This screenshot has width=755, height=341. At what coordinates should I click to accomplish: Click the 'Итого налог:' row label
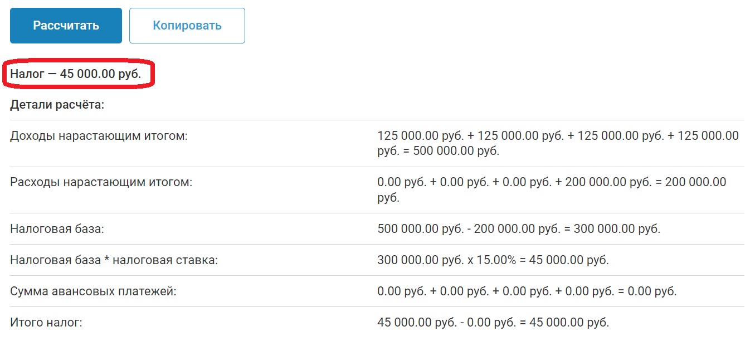tap(46, 322)
